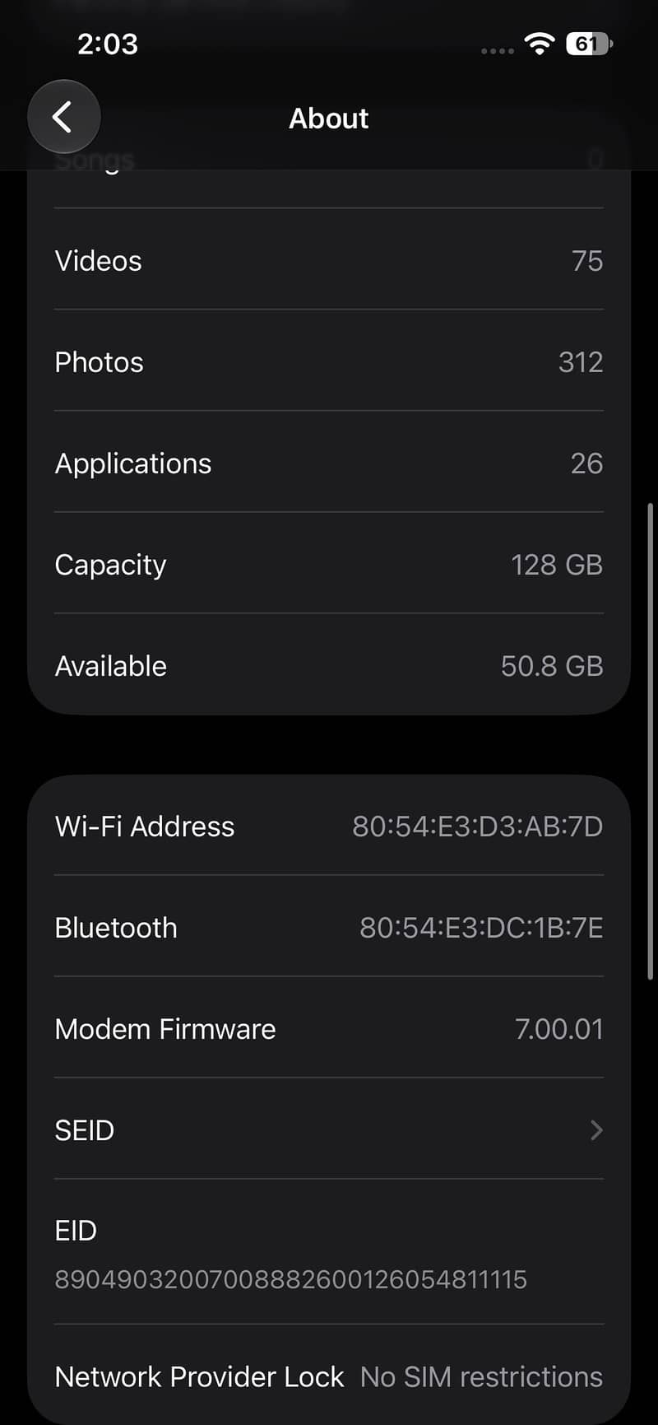Screen dimensions: 658x1425
Task: Tap No SIM restrictions text
Action: click(481, 1376)
